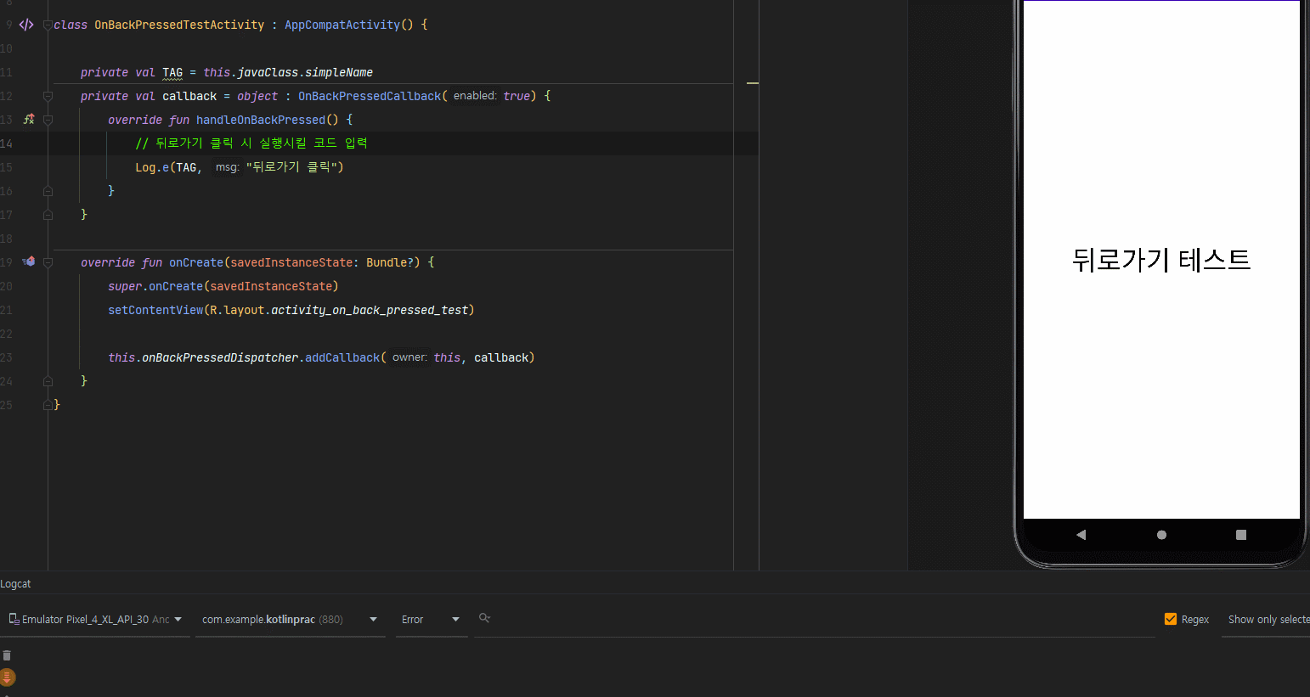Click the addCallback method call
Image resolution: width=1310 pixels, height=697 pixels.
pyautogui.click(x=342, y=357)
